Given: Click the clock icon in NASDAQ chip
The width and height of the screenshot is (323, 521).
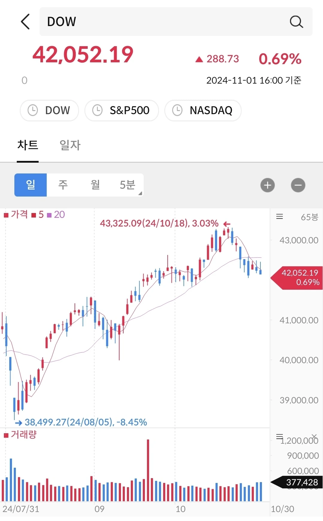Looking at the screenshot, I should point(177,110).
